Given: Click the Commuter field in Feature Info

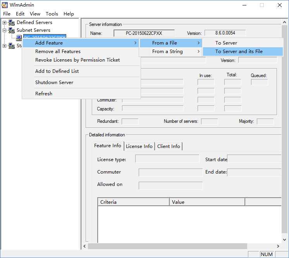Looking at the screenshot, I should (171, 172).
